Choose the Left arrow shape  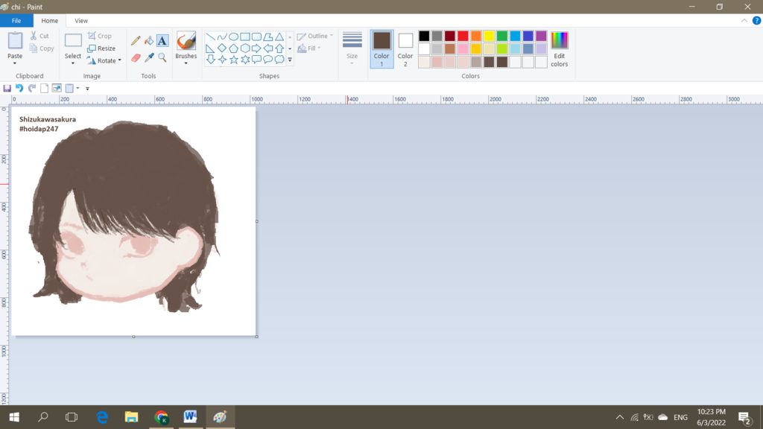coord(268,48)
